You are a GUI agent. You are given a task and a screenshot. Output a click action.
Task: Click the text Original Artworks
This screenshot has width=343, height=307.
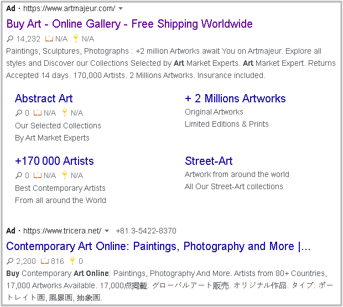coord(214,112)
